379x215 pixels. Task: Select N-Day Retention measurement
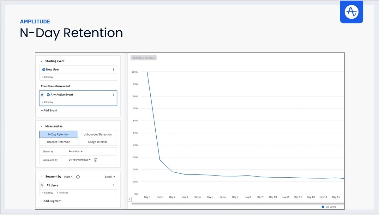click(x=59, y=134)
